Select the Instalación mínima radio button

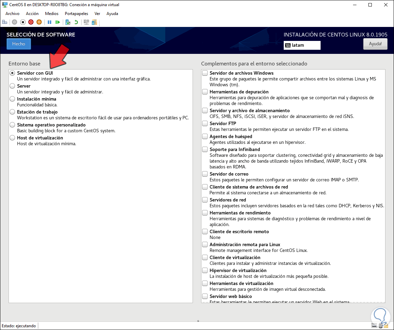[12, 99]
